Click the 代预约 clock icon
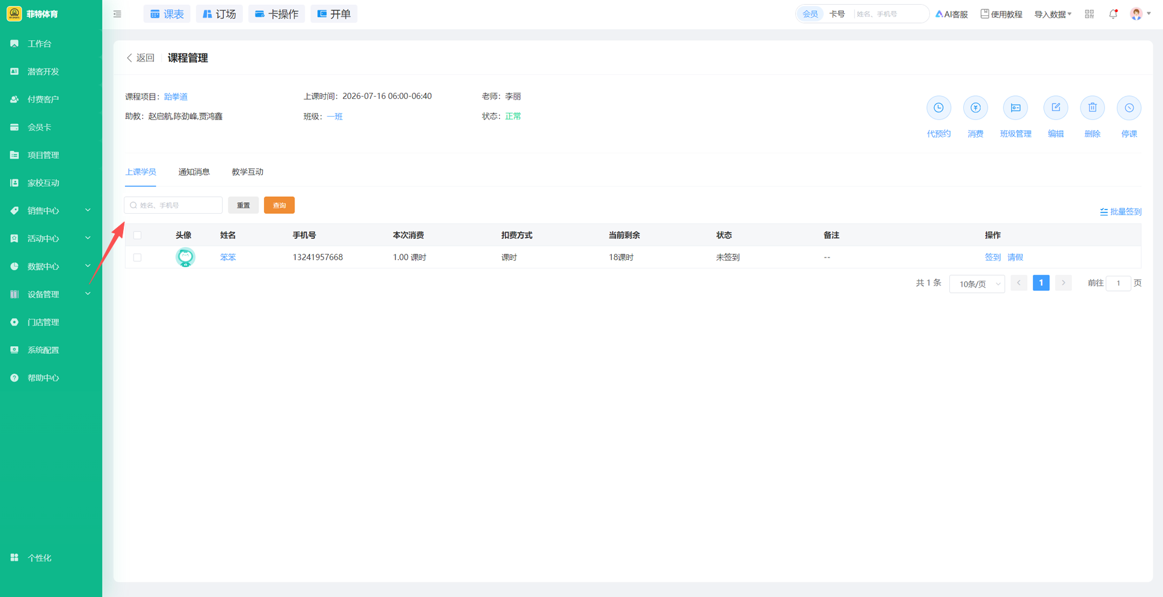 pos(938,108)
